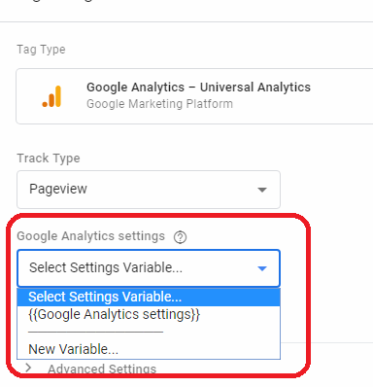The width and height of the screenshot is (373, 387).
Task: Click the orange Google Analytics bar-chart icon
Action: coord(51,96)
